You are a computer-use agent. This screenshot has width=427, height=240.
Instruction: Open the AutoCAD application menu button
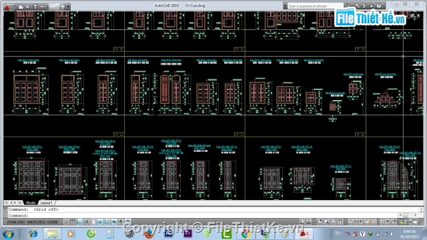[7, 6]
